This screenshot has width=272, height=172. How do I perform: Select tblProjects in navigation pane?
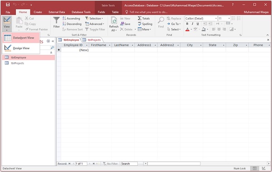[29, 63]
